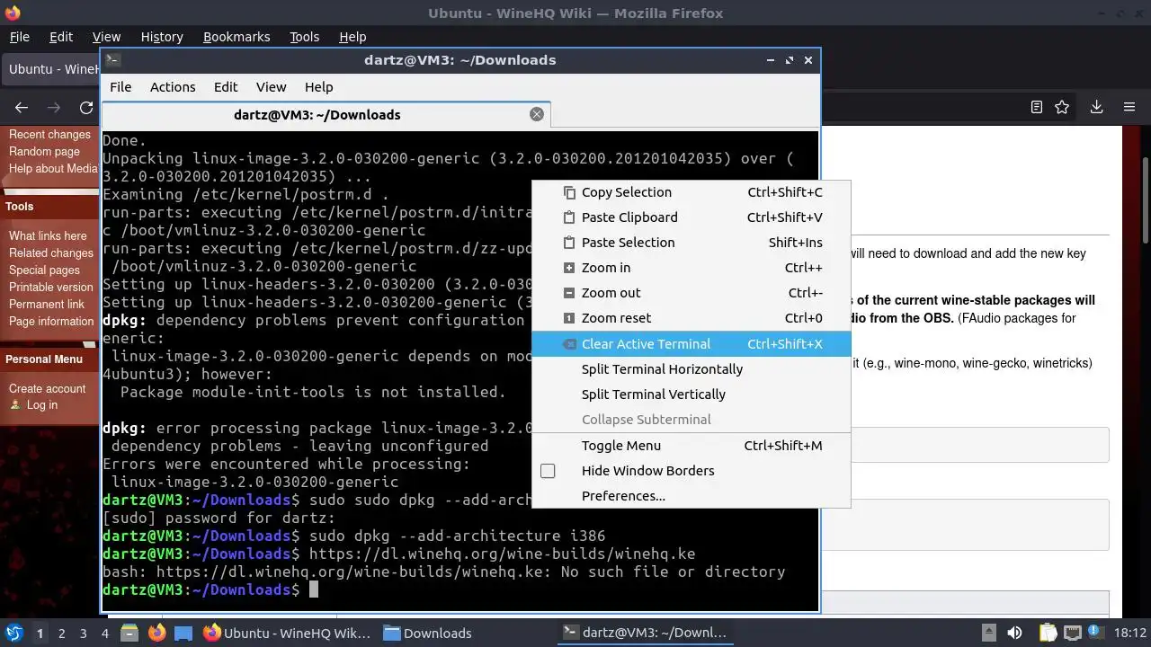Click Firefox forward arrow button
1151x647 pixels.
click(54, 108)
